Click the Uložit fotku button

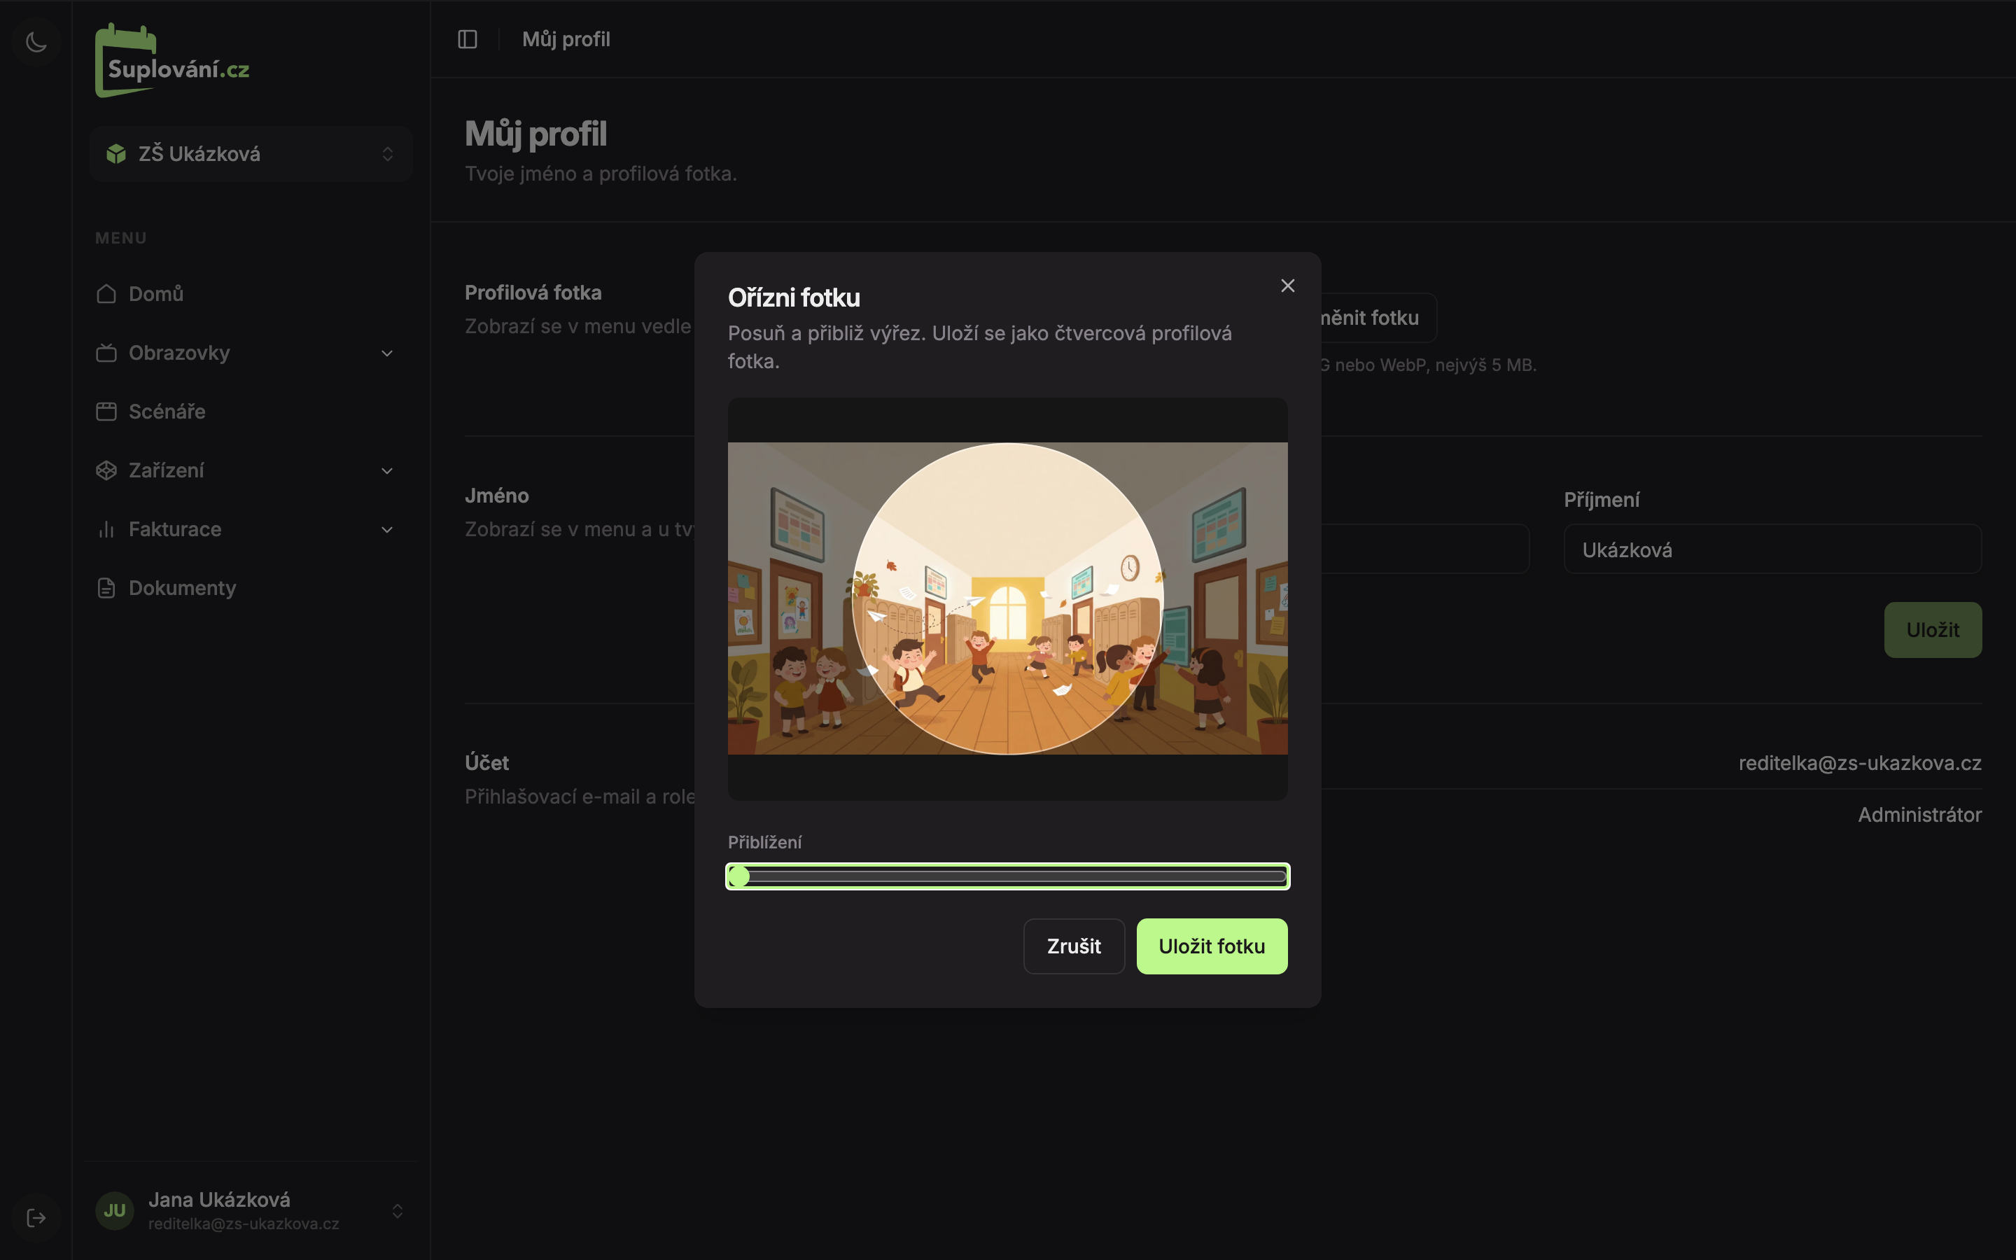1211,946
